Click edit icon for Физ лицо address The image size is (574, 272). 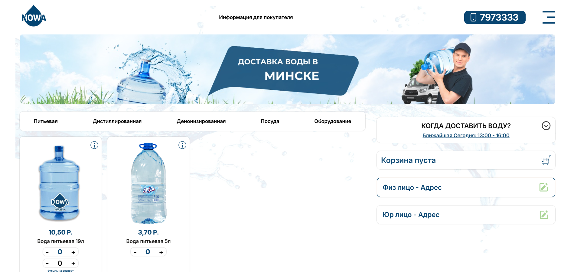tap(543, 187)
